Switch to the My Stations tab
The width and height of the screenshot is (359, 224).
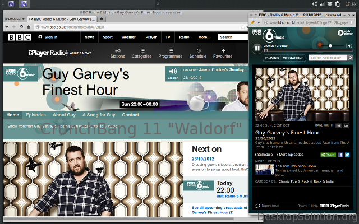tap(293, 58)
